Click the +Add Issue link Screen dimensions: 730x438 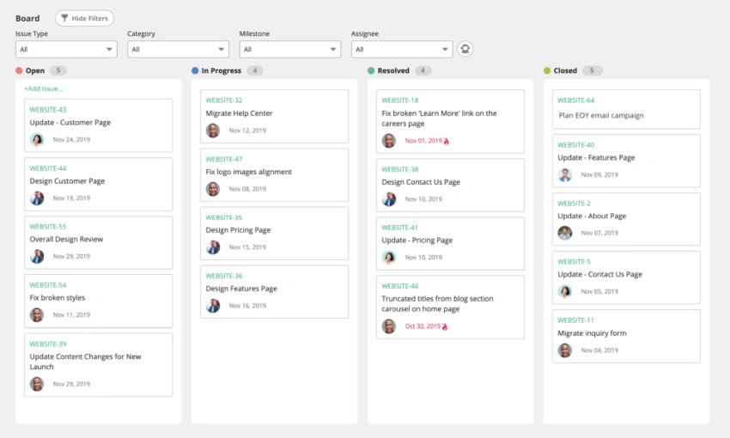tap(43, 88)
